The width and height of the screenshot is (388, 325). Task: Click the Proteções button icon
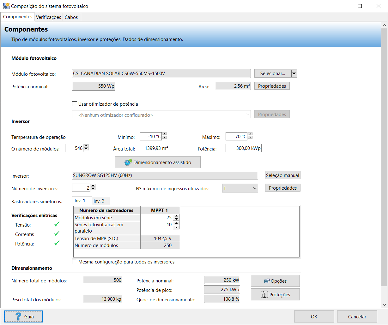tap(264, 295)
